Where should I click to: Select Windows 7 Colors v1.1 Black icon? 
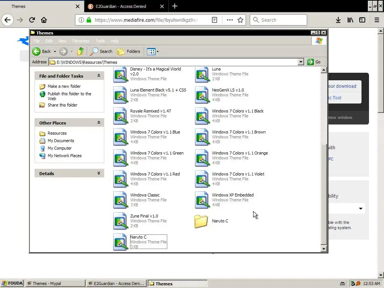click(x=202, y=116)
